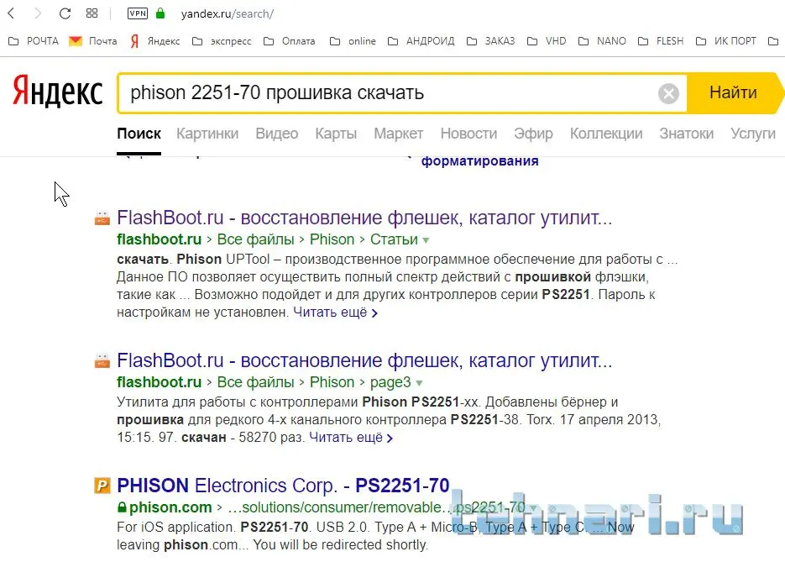Open the Статьи breadcrumb link
Viewport: 785px width, 562px height.
tap(394, 239)
